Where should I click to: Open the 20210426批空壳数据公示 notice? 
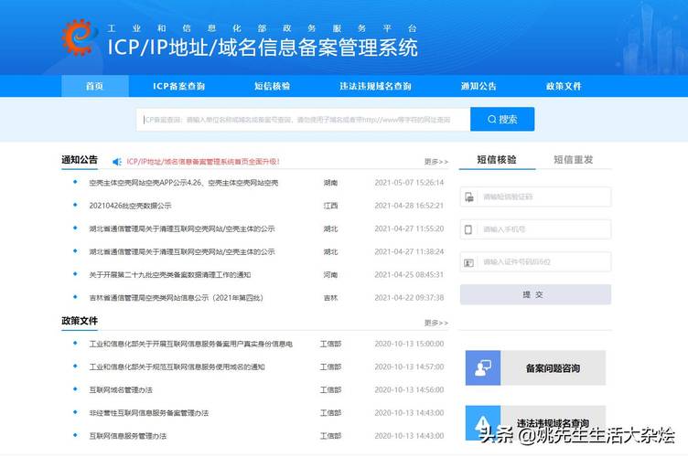click(x=130, y=206)
